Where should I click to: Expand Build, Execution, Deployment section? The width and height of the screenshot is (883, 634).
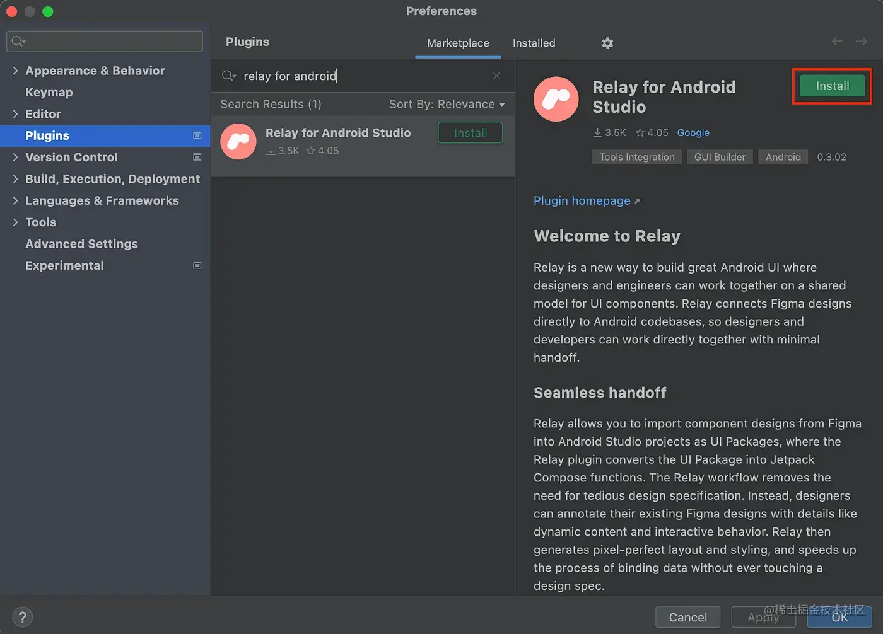(15, 179)
